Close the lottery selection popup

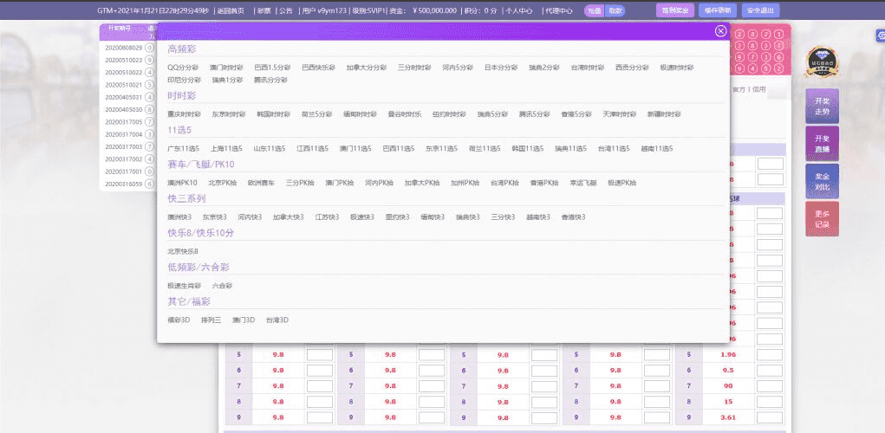click(x=720, y=31)
